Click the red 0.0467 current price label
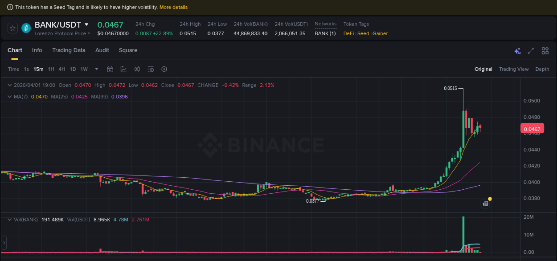Image resolution: width=557 pixels, height=261 pixels. [532, 128]
